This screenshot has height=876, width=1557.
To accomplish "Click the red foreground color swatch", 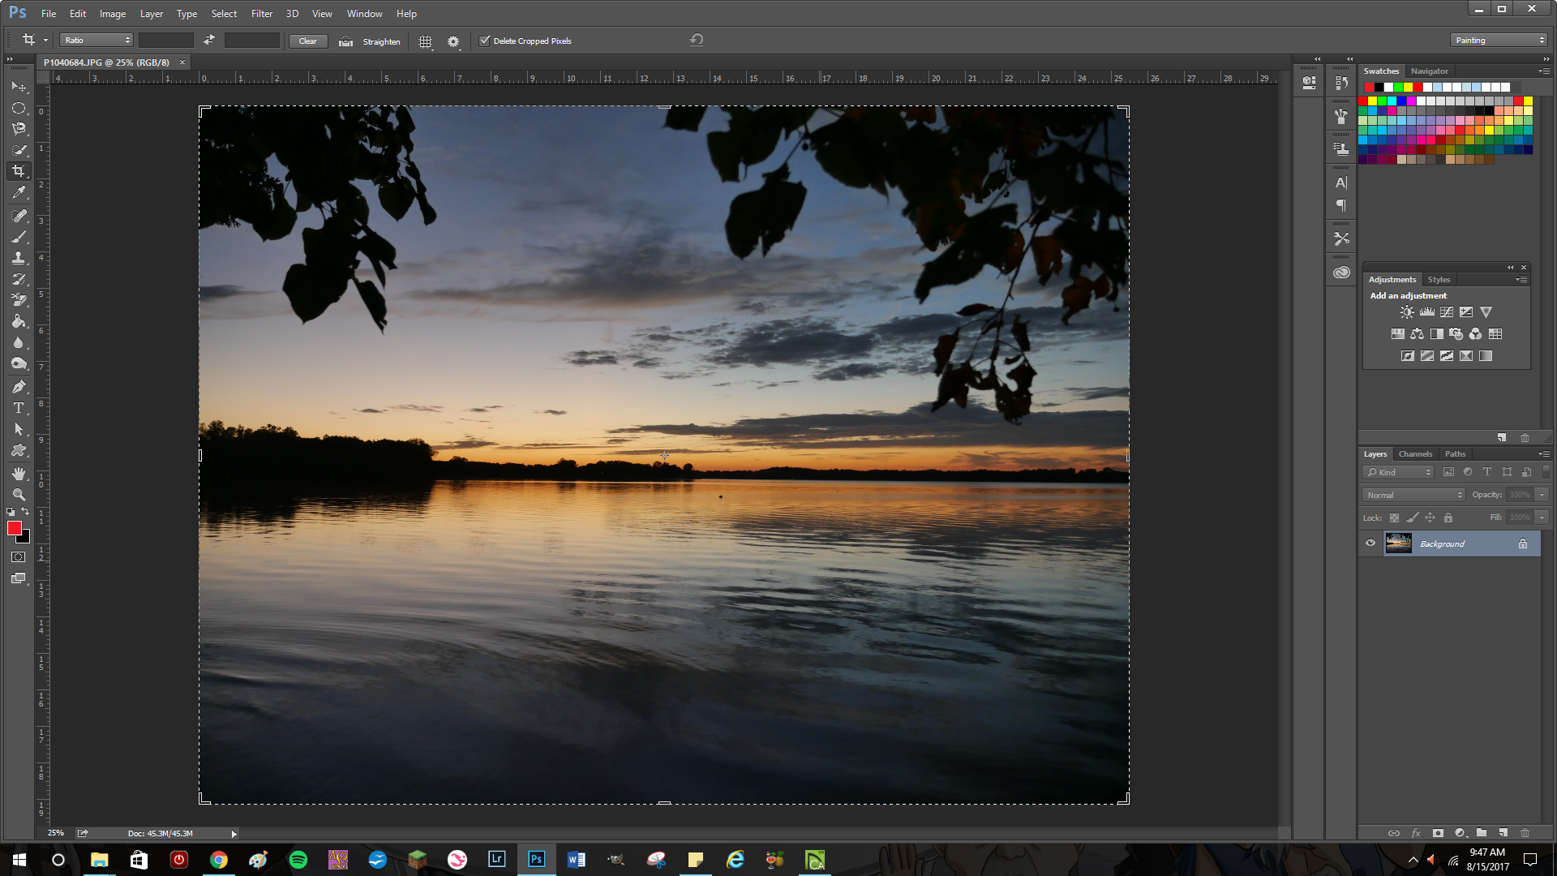I will tap(14, 529).
